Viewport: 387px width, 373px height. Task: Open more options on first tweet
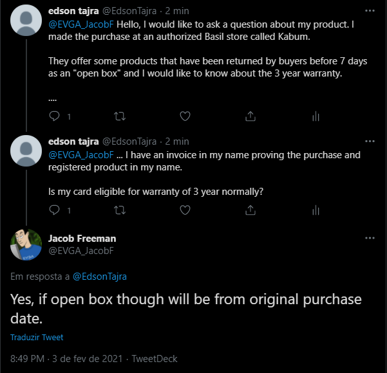369,12
